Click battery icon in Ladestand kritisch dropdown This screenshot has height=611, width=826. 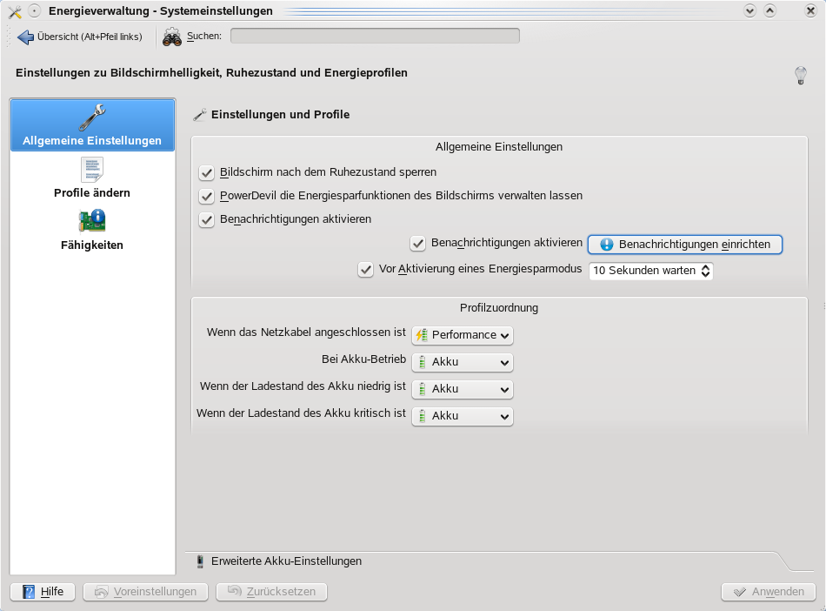(422, 416)
